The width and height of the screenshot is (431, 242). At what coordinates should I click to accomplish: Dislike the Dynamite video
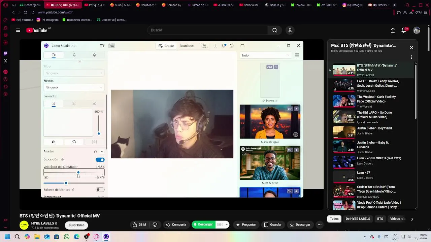(155, 225)
